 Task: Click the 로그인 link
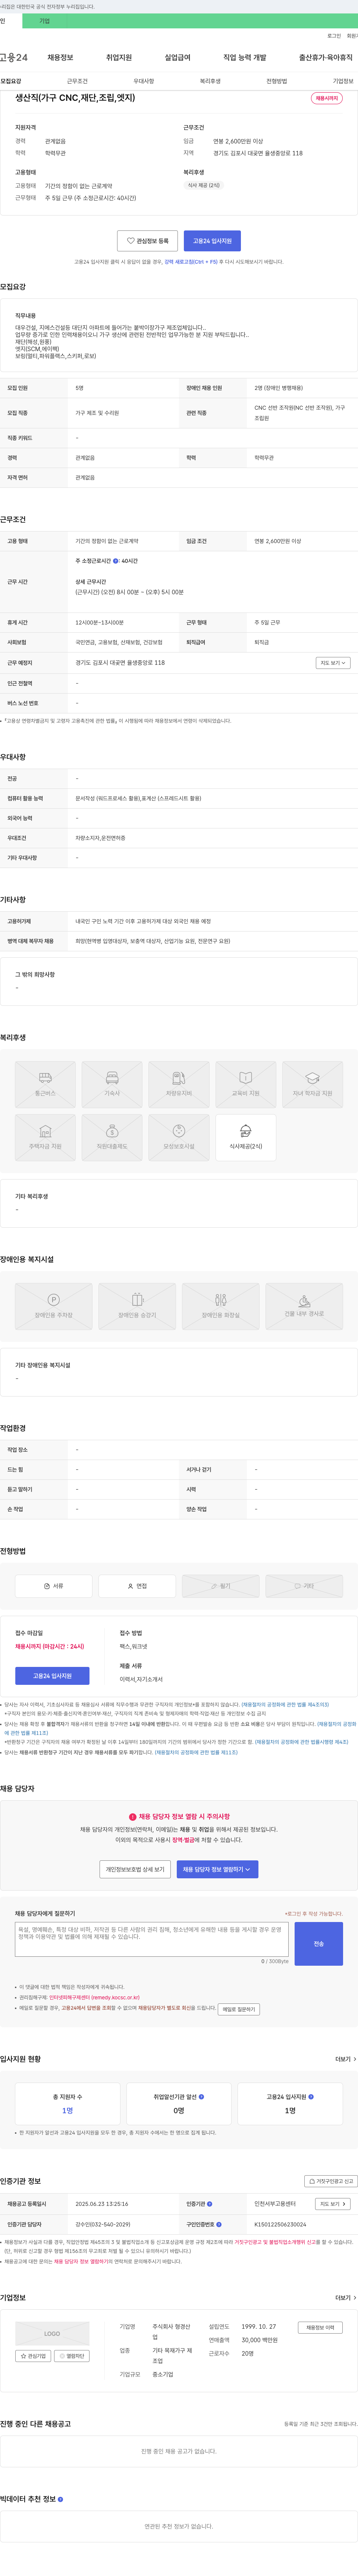pos(334,35)
